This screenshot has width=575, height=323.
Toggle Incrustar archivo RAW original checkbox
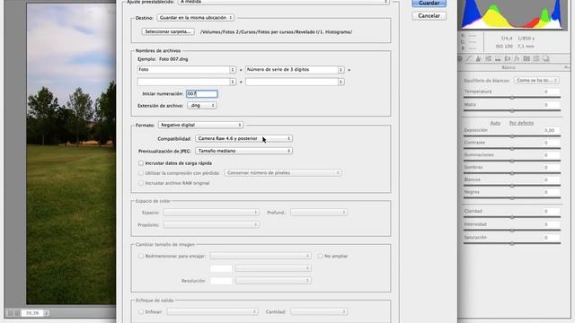click(141, 183)
